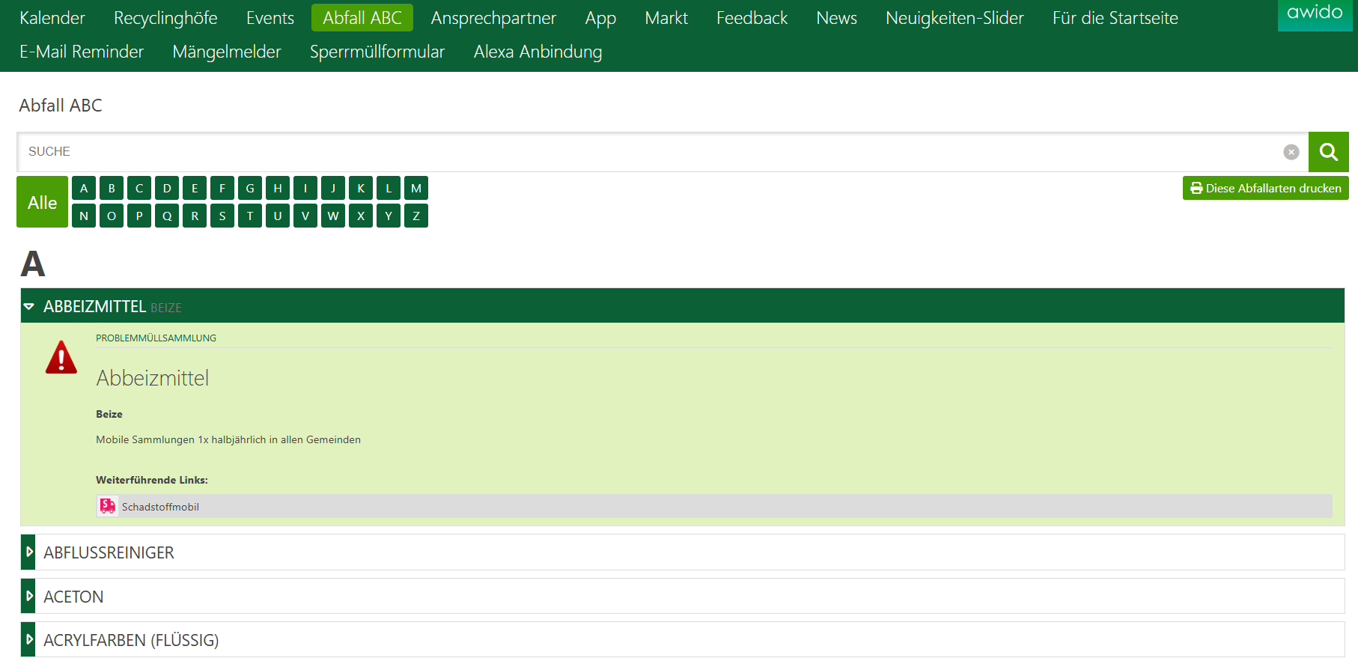Screen dimensions: 1358x661
Task: Show entries starting with letter Z
Action: click(x=416, y=216)
